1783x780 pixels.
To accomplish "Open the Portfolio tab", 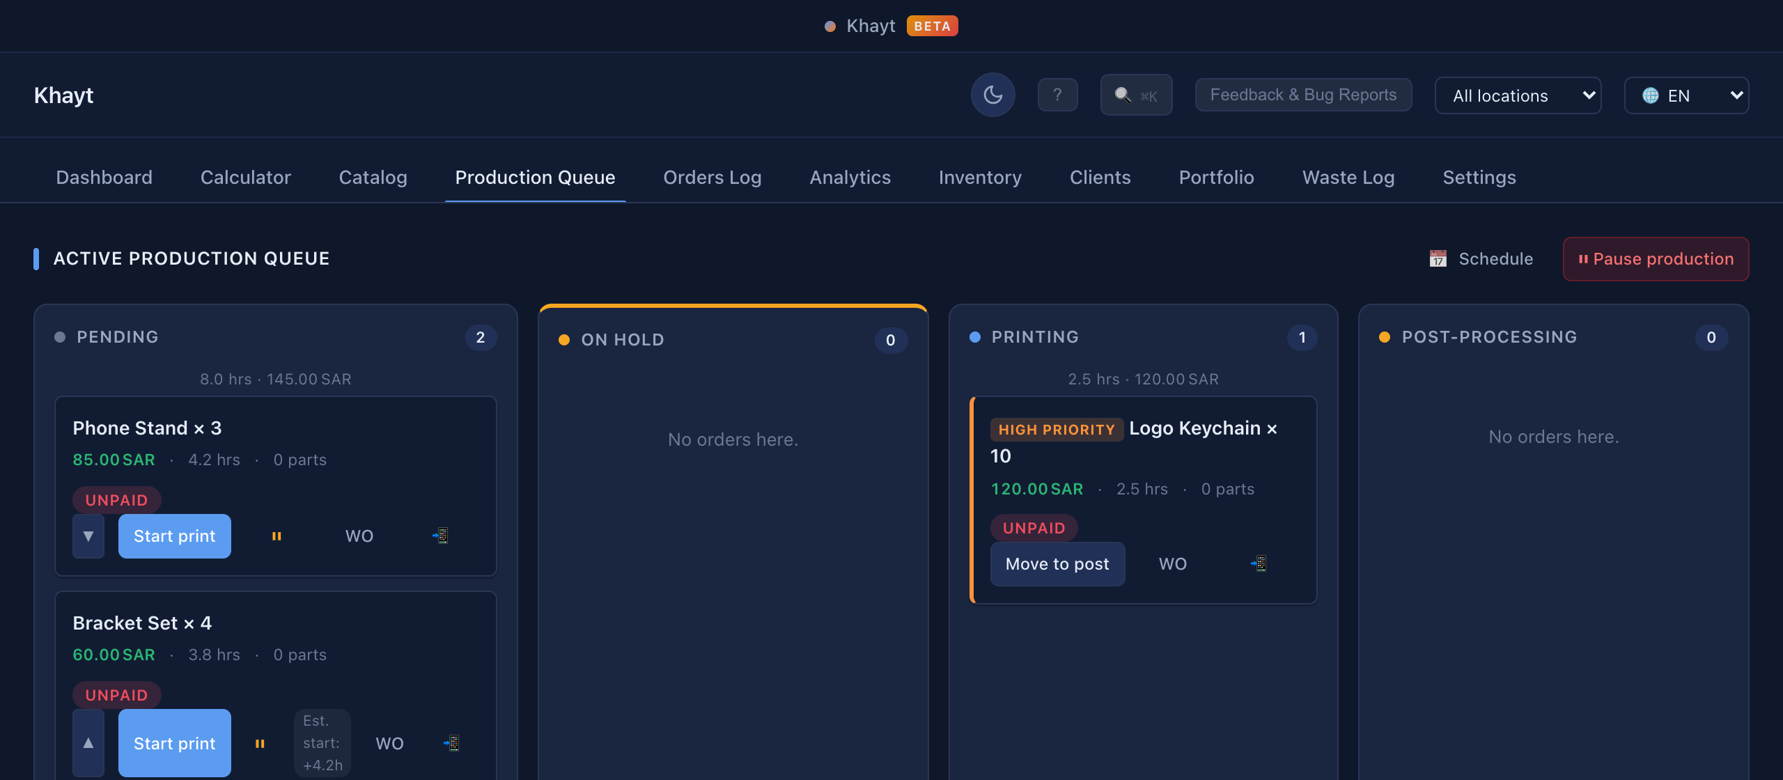I will click(1216, 177).
